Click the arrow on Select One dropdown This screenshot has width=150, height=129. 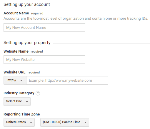pos(27,102)
